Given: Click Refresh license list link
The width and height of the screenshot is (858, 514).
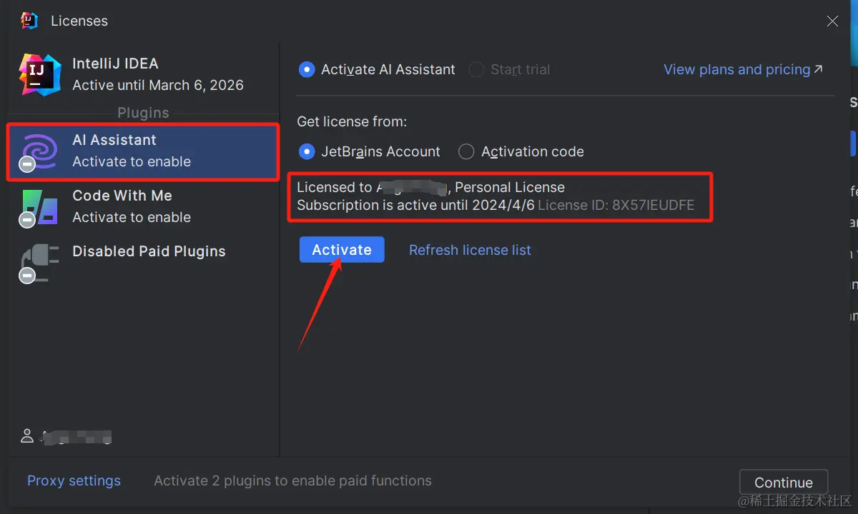Looking at the screenshot, I should click(x=470, y=250).
